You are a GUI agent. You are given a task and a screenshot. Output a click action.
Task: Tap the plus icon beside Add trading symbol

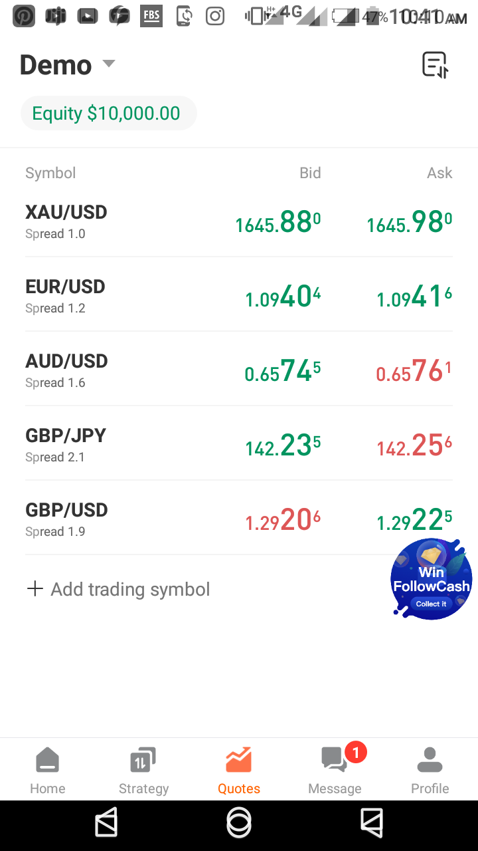tap(35, 589)
